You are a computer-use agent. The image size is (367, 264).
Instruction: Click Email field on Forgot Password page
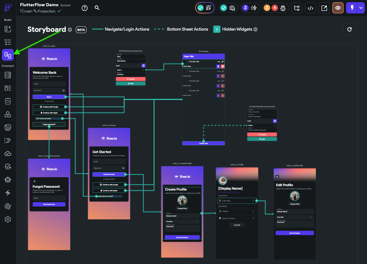click(49, 198)
